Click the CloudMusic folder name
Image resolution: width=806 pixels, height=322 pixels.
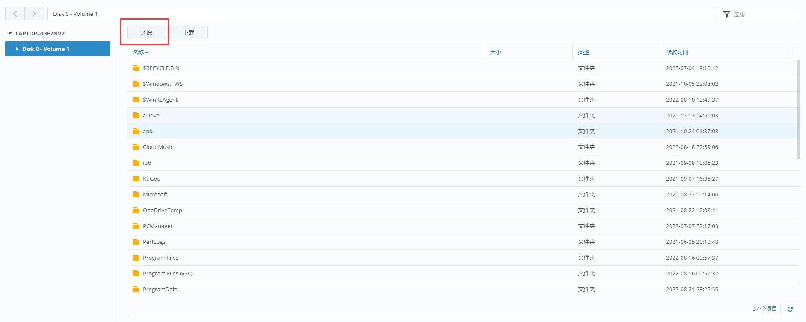158,147
